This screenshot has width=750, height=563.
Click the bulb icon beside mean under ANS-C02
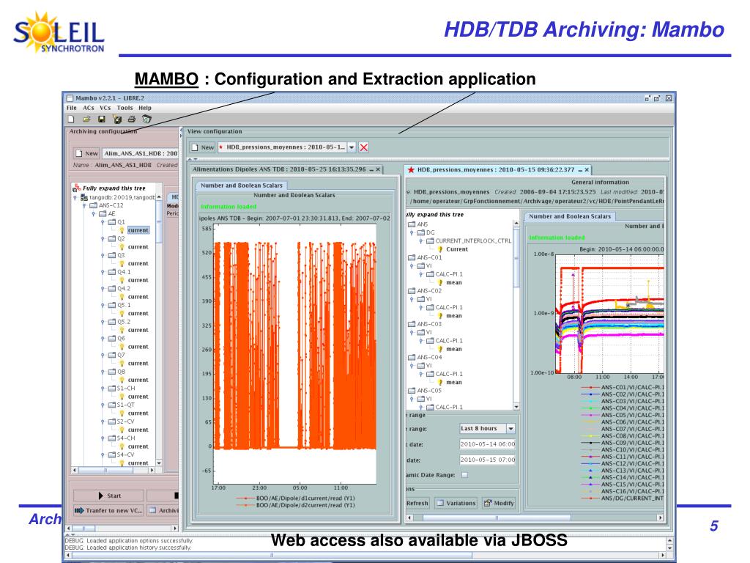coord(440,316)
